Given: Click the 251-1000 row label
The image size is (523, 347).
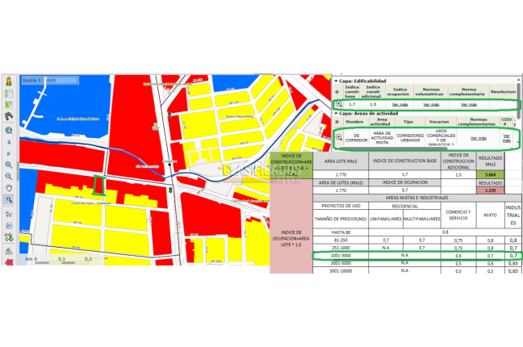Looking at the screenshot, I should pyautogui.click(x=341, y=248).
